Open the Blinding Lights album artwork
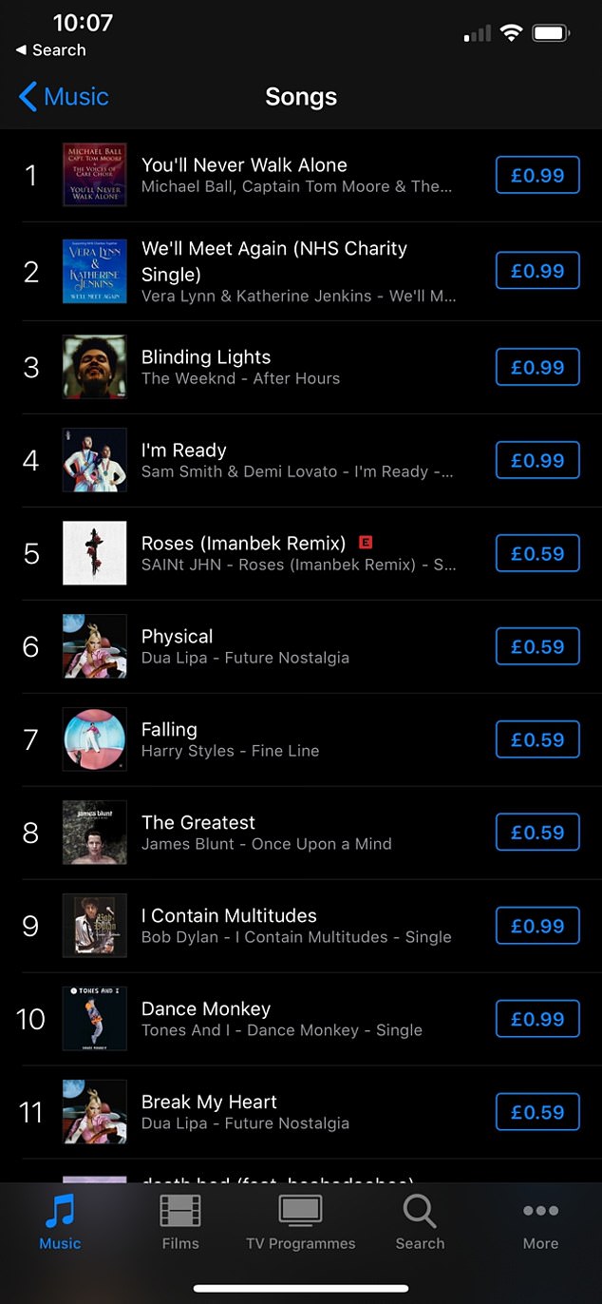 pyautogui.click(x=94, y=367)
